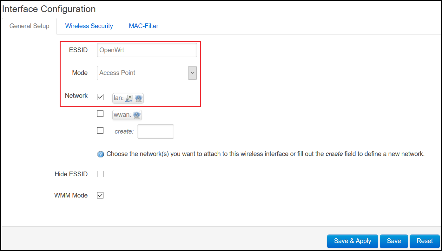Click the blue help question mark icon

click(101, 154)
